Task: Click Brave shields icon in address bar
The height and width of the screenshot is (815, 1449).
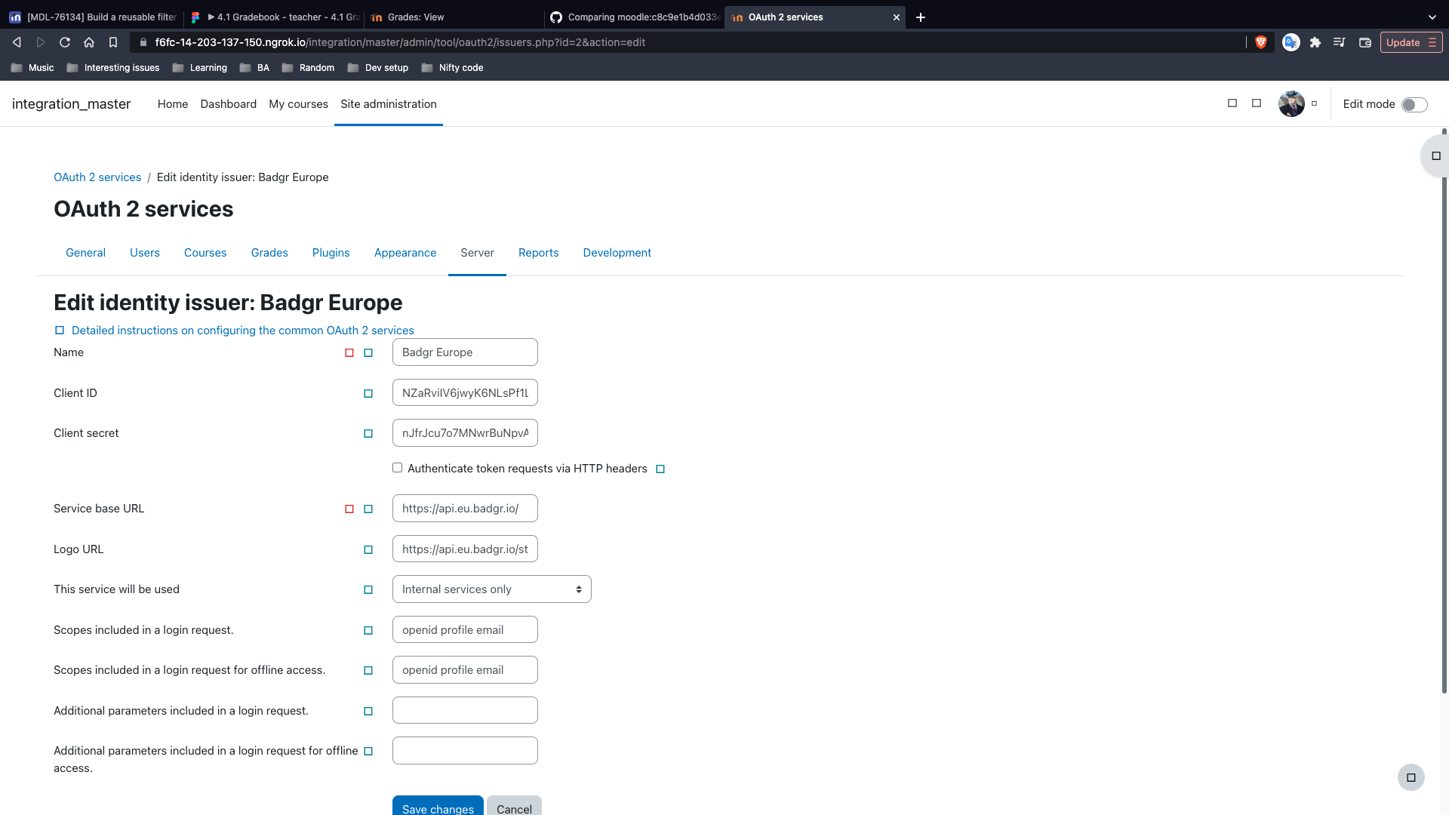Action: (1260, 42)
